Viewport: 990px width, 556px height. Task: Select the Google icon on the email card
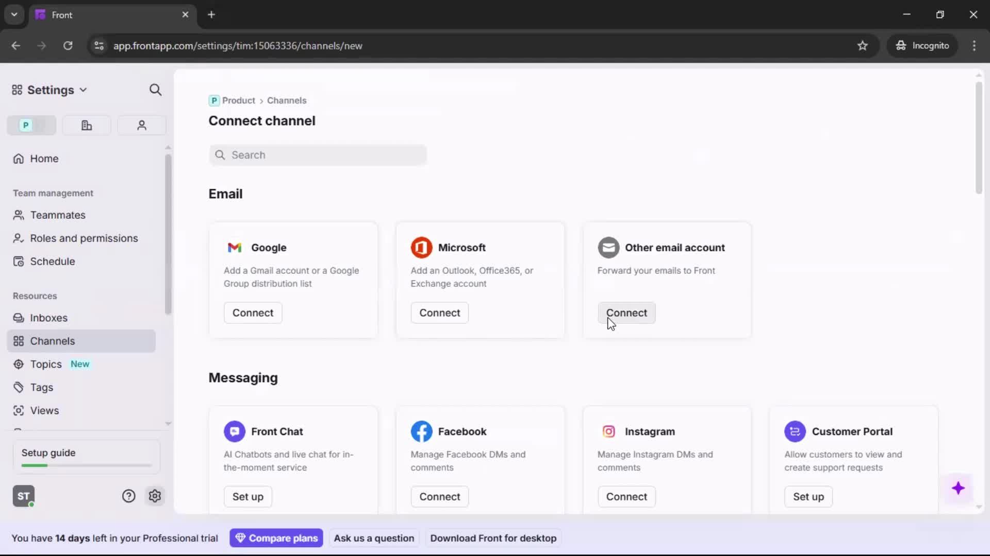pos(235,248)
